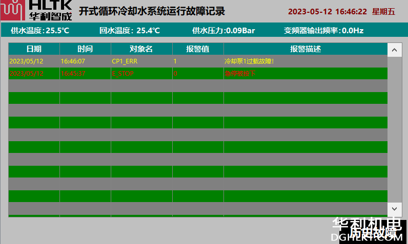Click the 日期 column header
The height and width of the screenshot is (244, 408).
[34, 49]
